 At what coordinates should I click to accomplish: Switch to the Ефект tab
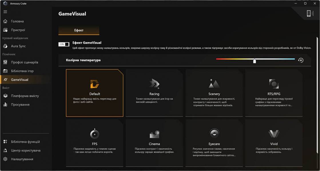79,30
